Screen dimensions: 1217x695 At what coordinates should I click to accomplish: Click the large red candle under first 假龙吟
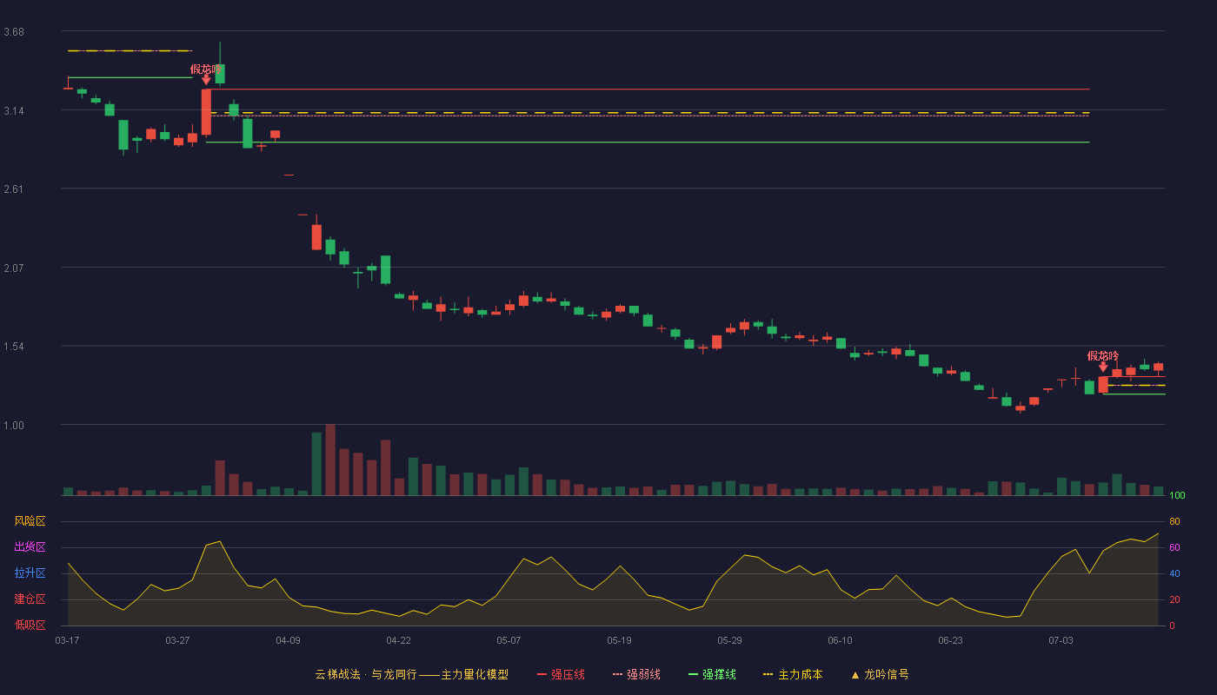[x=206, y=111]
